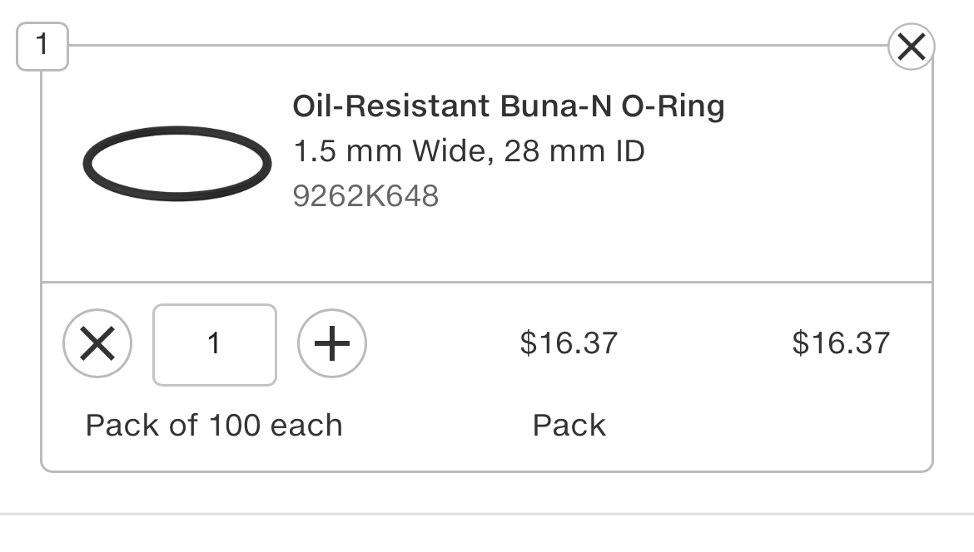The width and height of the screenshot is (974, 552).
Task: Click the line number 1 badge
Action: click(42, 46)
